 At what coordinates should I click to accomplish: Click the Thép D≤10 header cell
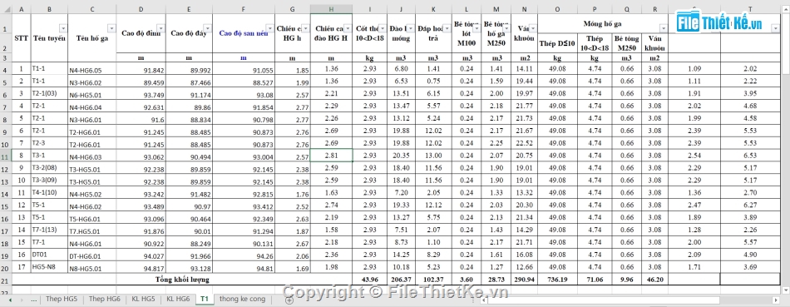point(557,44)
